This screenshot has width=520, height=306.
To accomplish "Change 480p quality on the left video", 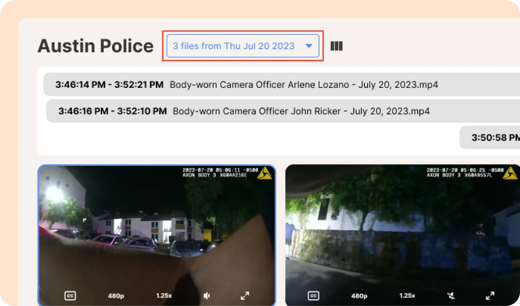I will point(116,296).
